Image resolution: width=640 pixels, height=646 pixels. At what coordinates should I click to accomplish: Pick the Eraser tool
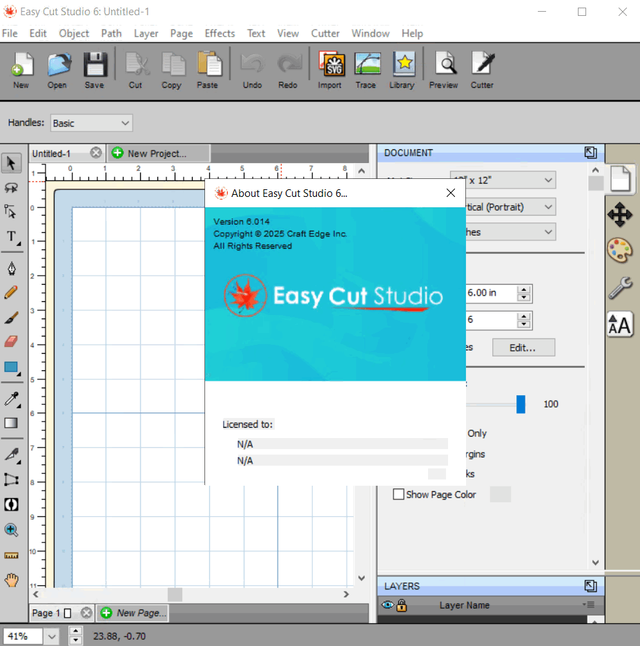(x=11, y=343)
